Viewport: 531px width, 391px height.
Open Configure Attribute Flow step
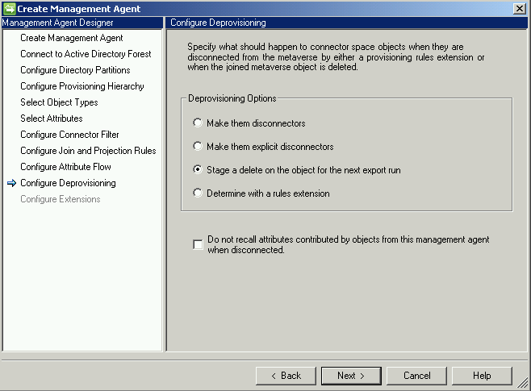[x=65, y=167]
